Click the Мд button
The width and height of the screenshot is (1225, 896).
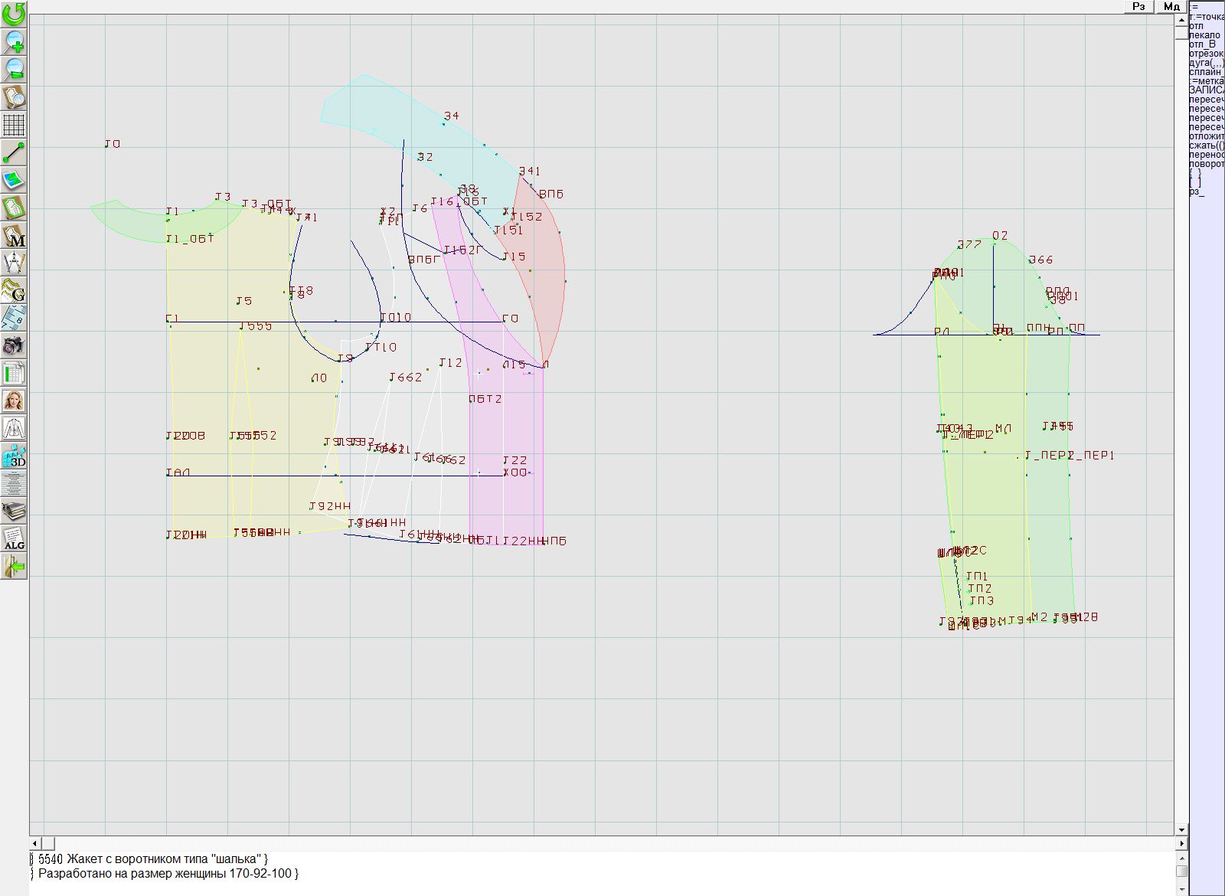(1171, 6)
